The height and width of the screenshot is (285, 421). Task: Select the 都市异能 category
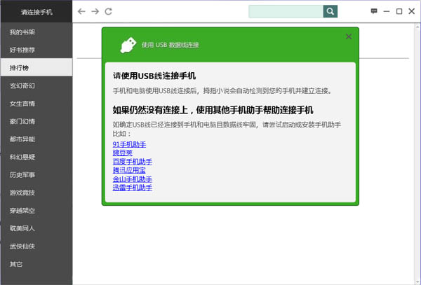point(22,139)
